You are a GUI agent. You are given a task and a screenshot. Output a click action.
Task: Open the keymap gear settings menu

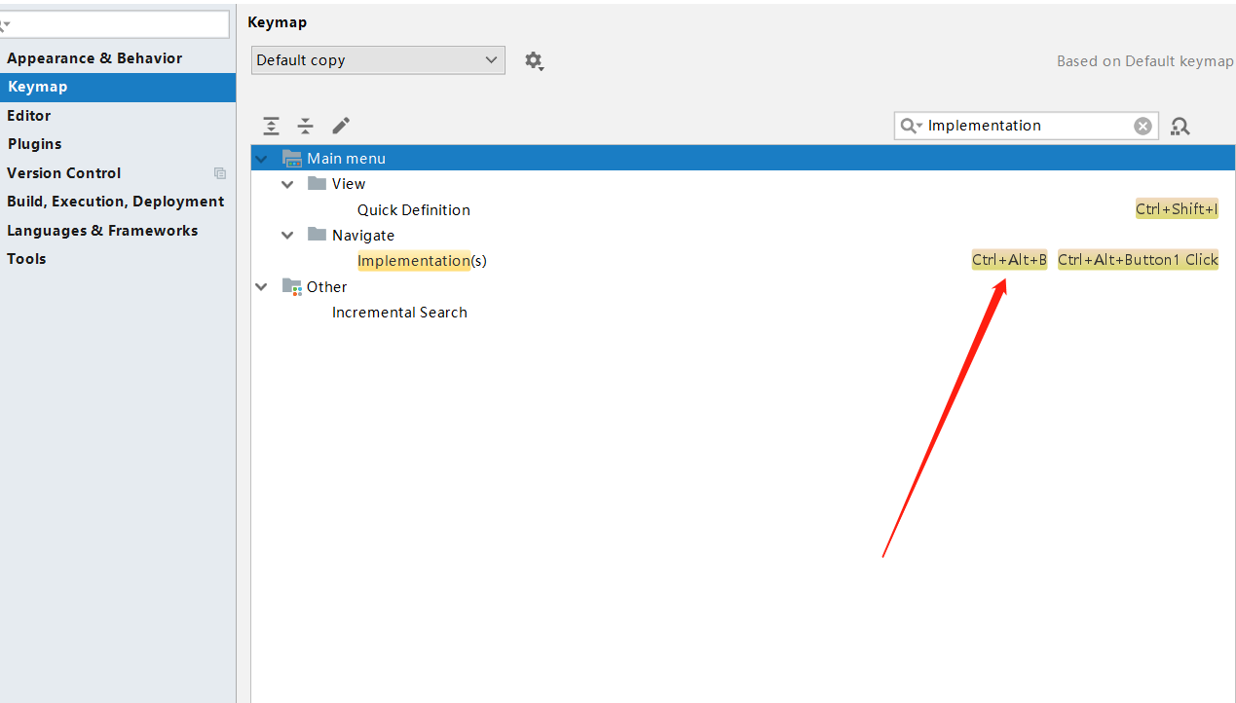[x=534, y=60]
